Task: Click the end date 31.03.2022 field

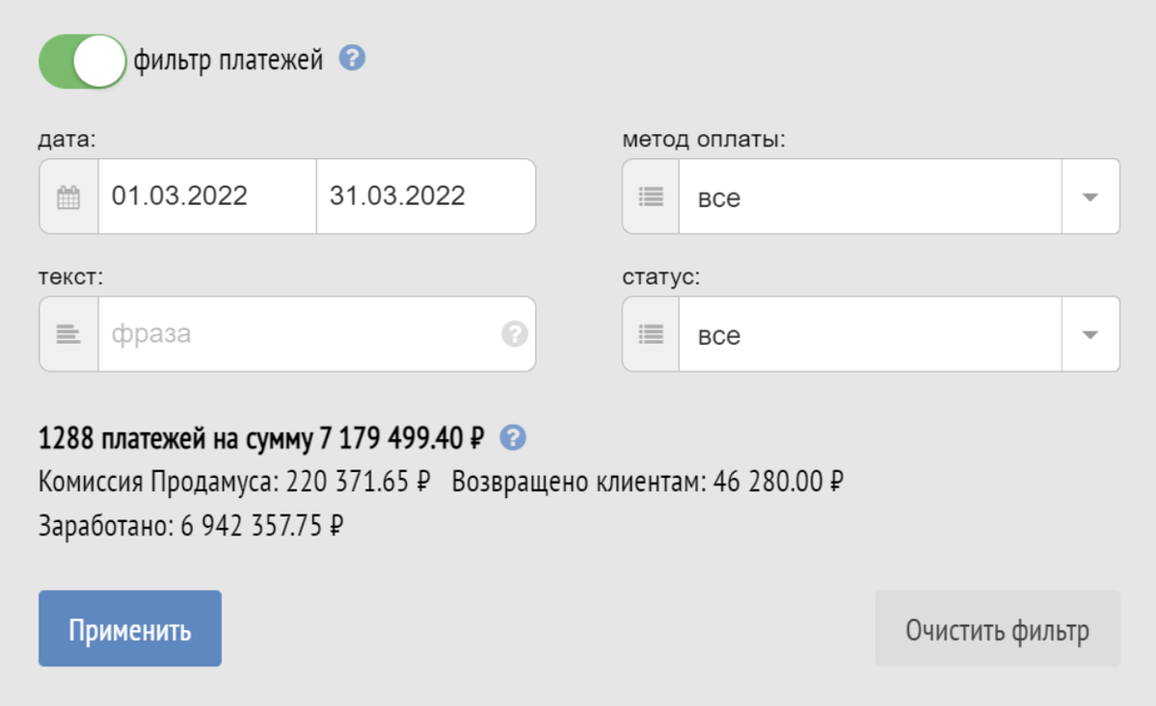Action: tap(425, 196)
